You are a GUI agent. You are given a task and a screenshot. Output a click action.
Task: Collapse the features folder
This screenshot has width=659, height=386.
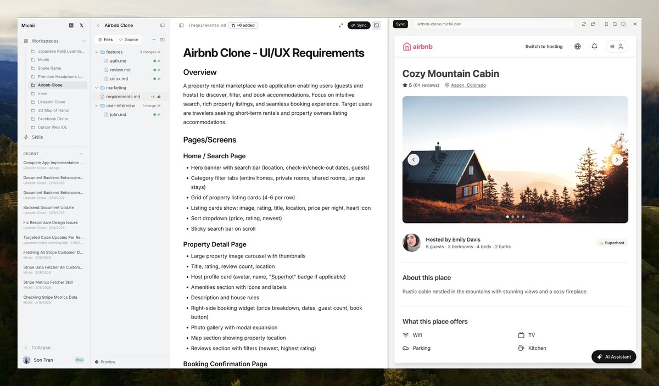(96, 52)
